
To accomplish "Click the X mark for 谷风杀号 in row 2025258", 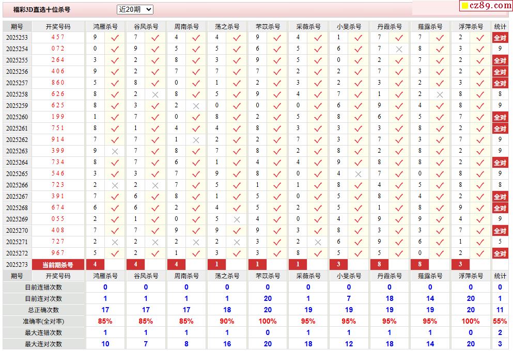I will (156, 94).
